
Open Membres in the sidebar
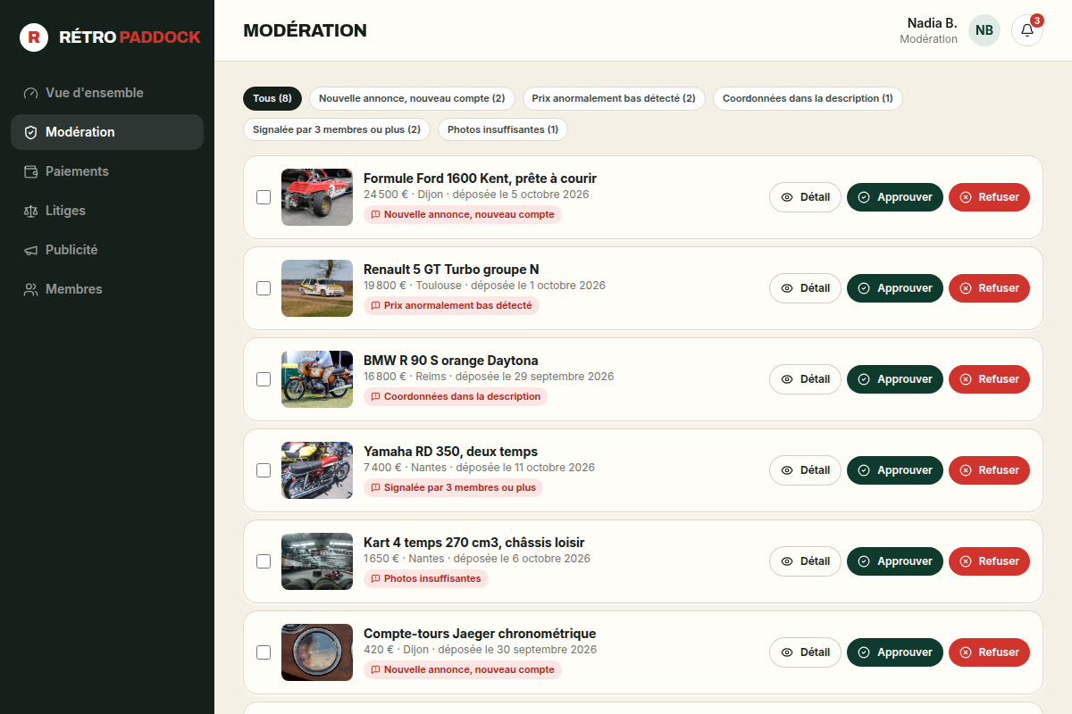tap(107, 289)
